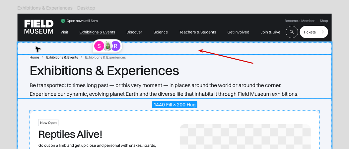
Task: Click the red annotation arrow
Action: (x=226, y=56)
